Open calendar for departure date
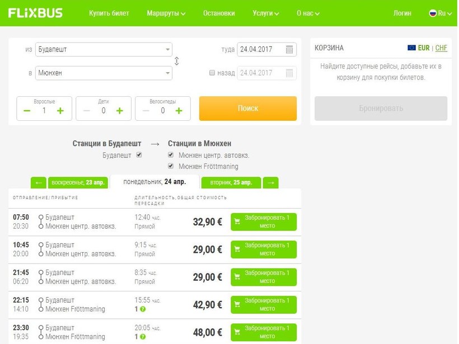Screen dimensions: 459x344 (x=289, y=49)
